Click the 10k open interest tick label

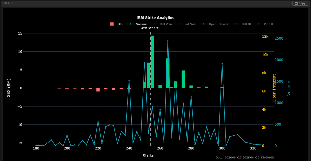click(x=265, y=55)
